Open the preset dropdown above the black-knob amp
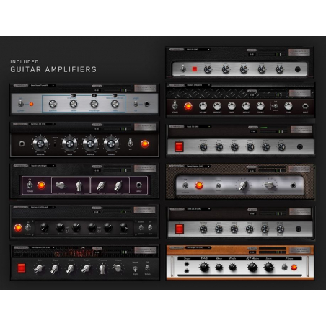This screenshot has height=326, width=326. pyautogui.click(x=42, y=207)
